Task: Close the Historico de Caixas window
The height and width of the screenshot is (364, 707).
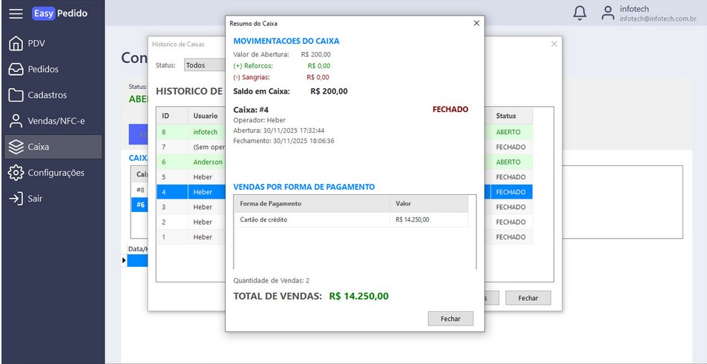Action: point(554,44)
